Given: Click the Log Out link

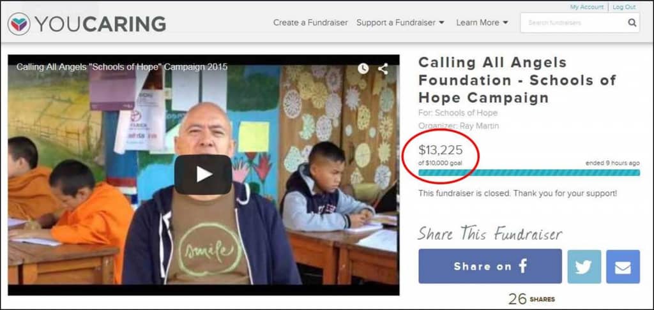Looking at the screenshot, I should [x=624, y=7].
